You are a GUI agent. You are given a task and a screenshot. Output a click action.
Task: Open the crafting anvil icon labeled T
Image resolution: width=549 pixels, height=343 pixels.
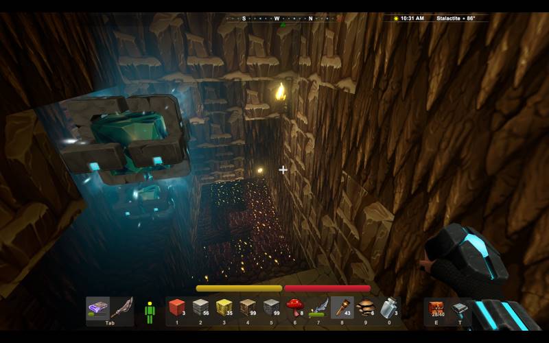pos(460,309)
